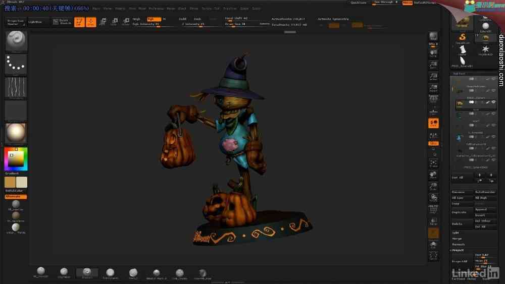This screenshot has height=284, width=505.
Task: Click the Scale icon in right shelf
Action: pyautogui.click(x=433, y=187)
